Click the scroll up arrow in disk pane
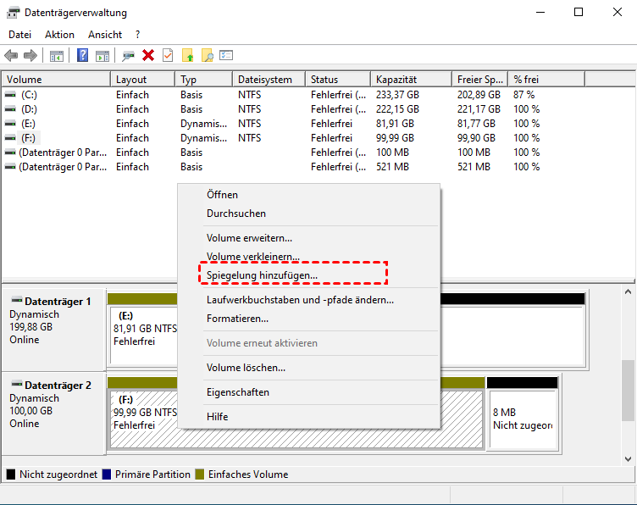Screen dimensions: 637x505 (x=628, y=291)
